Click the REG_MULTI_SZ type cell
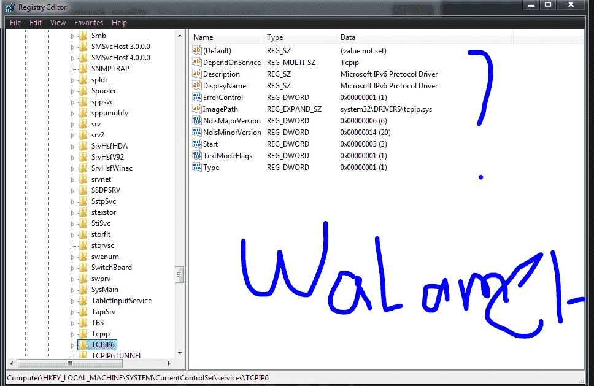594x386 pixels. coord(291,63)
